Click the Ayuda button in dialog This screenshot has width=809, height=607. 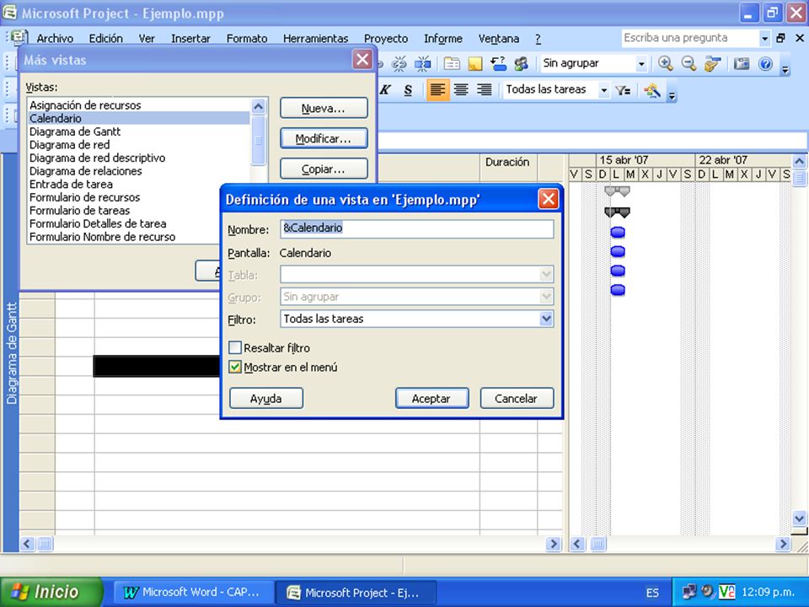point(266,399)
